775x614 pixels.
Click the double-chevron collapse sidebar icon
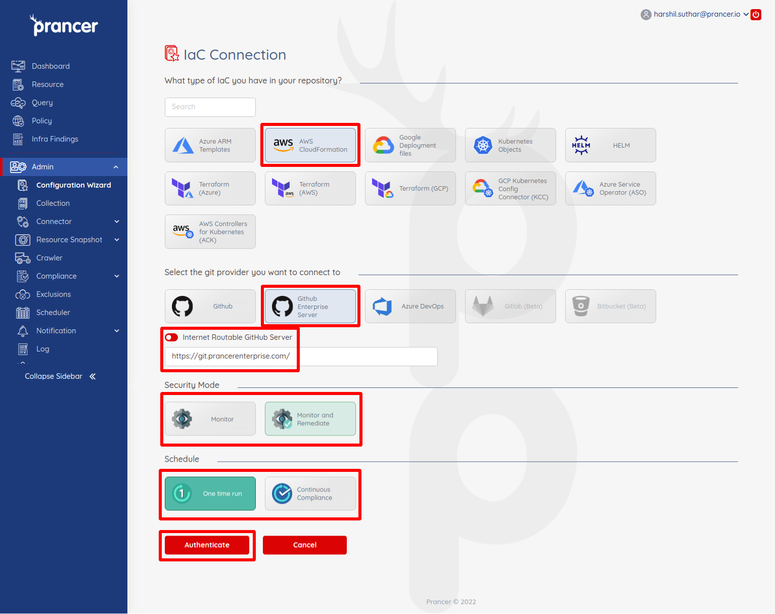tap(93, 376)
